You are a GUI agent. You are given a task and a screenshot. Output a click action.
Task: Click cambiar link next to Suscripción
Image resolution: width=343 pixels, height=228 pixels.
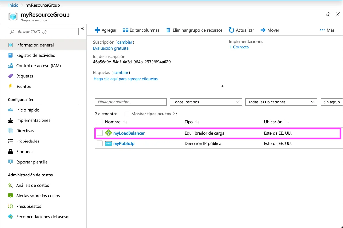[125, 42]
